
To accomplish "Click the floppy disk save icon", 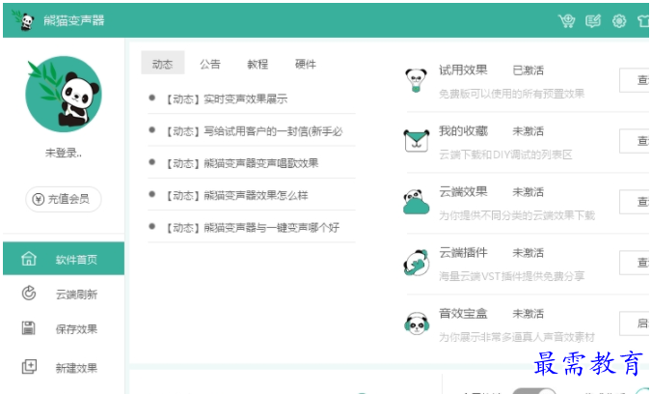I will (29, 328).
